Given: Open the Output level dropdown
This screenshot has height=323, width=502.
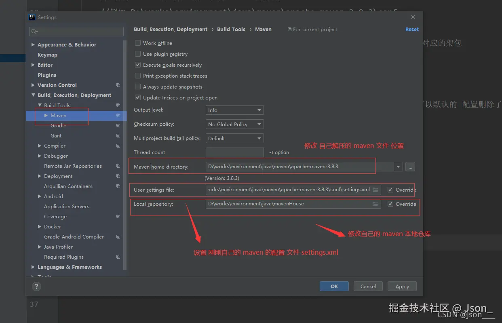Looking at the screenshot, I should point(234,110).
